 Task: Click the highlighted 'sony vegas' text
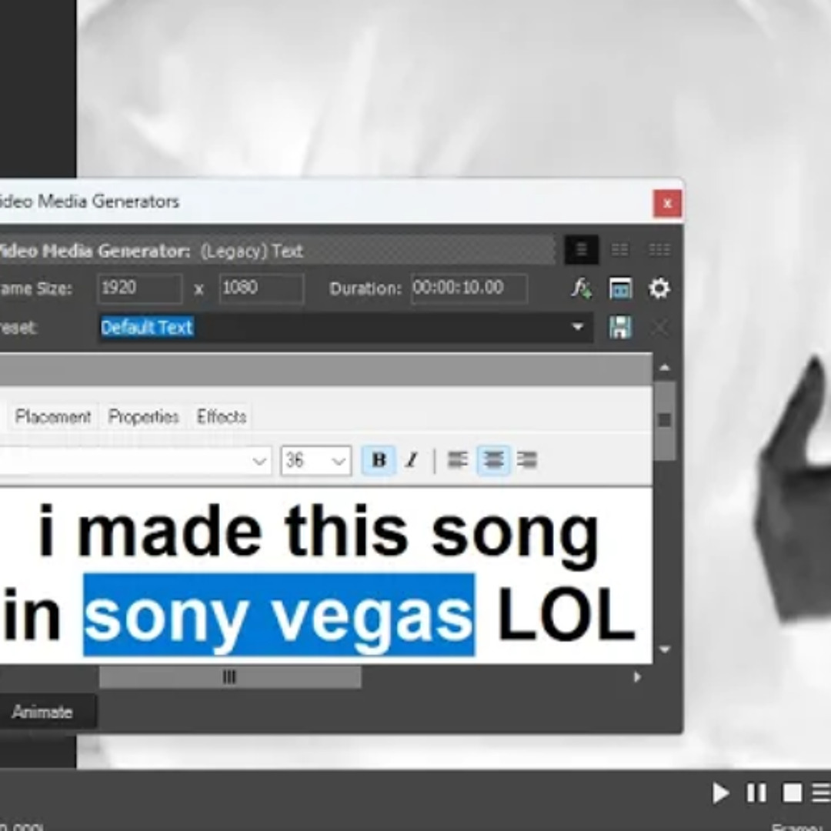pos(279,616)
